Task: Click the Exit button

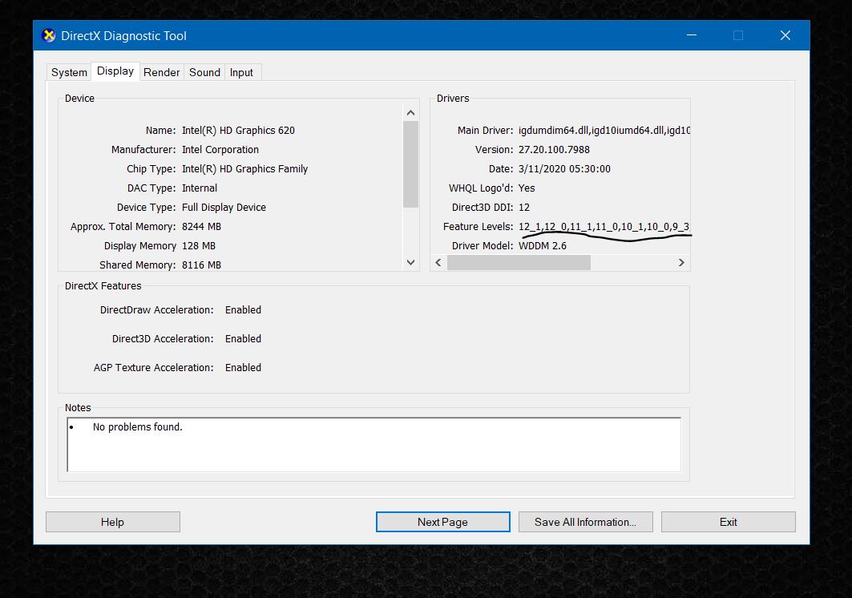Action: click(x=728, y=522)
